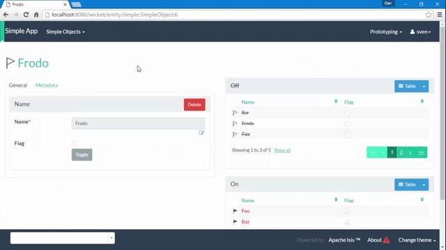
Task: Click the browser forward arrow
Action: (x=16, y=15)
